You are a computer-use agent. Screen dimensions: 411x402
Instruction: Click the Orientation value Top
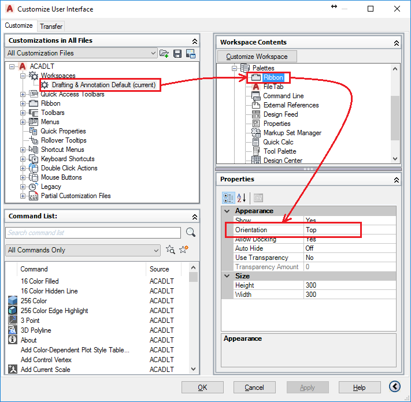(350, 230)
